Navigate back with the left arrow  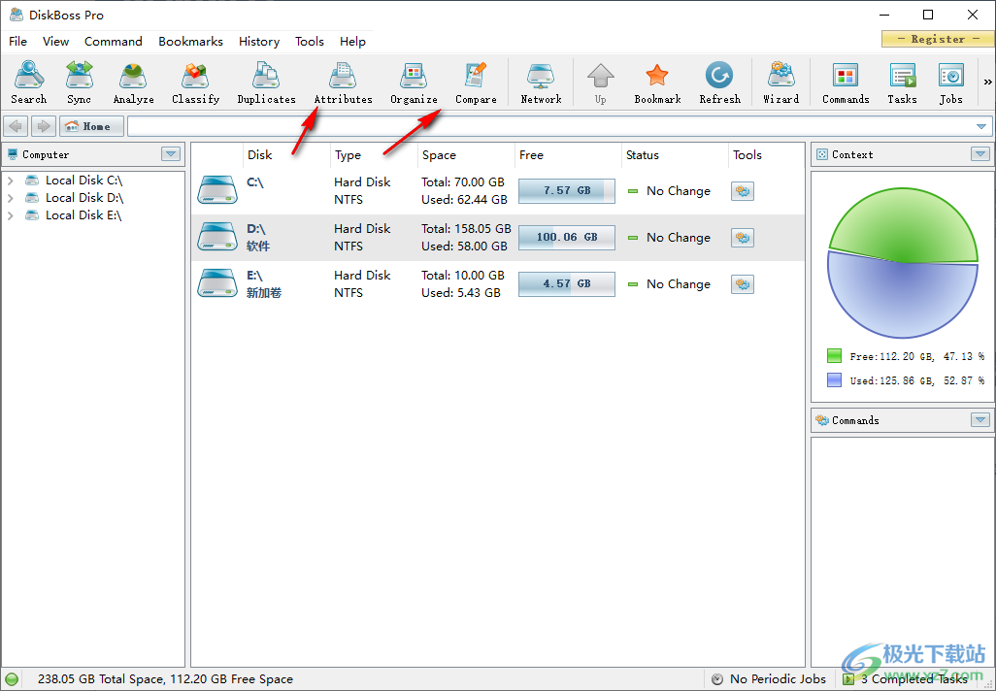16,126
